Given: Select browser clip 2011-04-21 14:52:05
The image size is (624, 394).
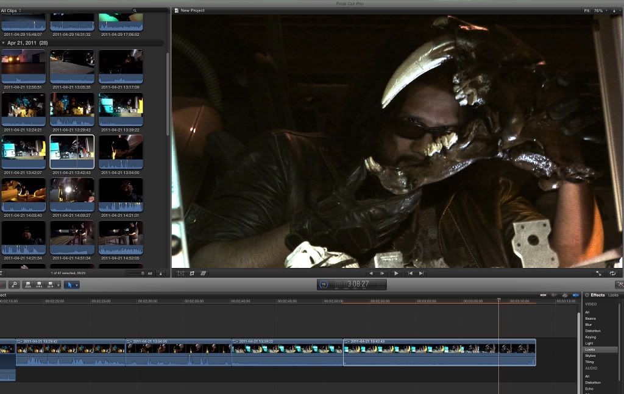Looking at the screenshot, I should coord(121,237).
